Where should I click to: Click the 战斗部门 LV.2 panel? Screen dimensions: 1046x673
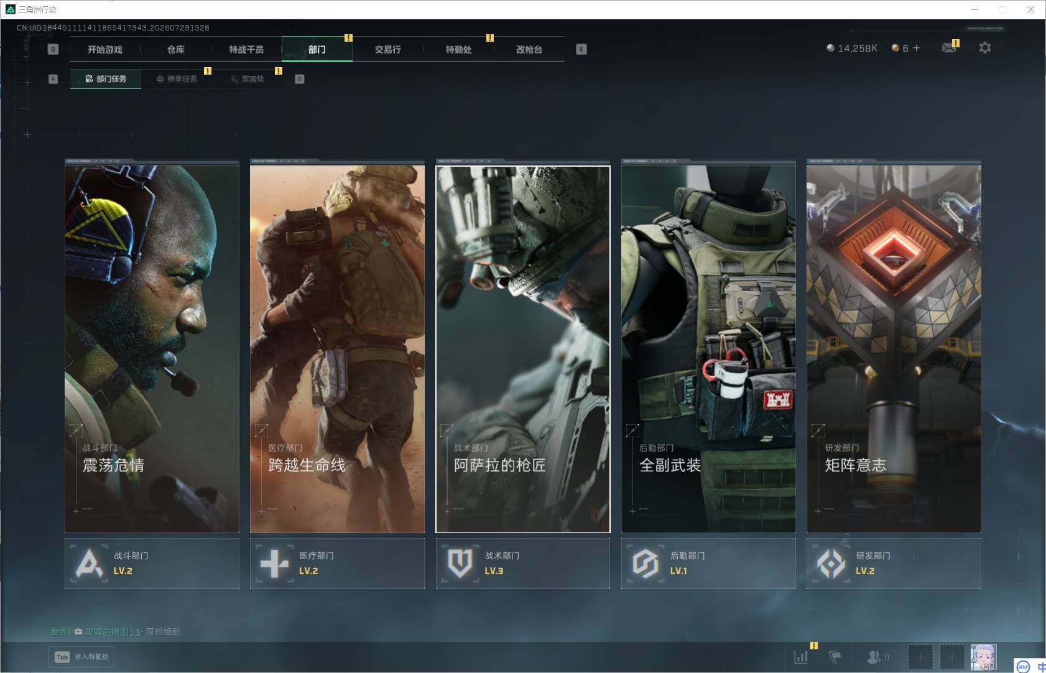click(x=152, y=564)
